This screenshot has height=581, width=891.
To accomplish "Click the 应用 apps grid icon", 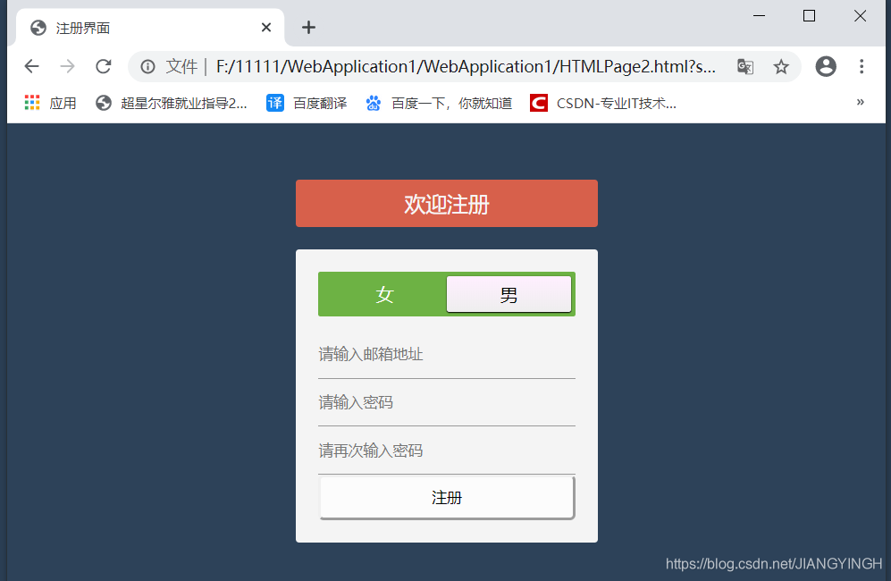I will tap(32, 102).
